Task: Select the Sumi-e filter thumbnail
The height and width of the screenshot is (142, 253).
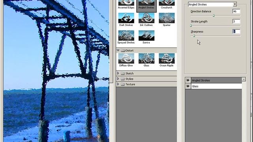Action: coord(146,35)
